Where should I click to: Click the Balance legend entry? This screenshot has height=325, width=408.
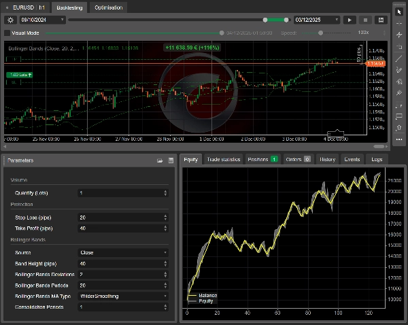pos(203,295)
